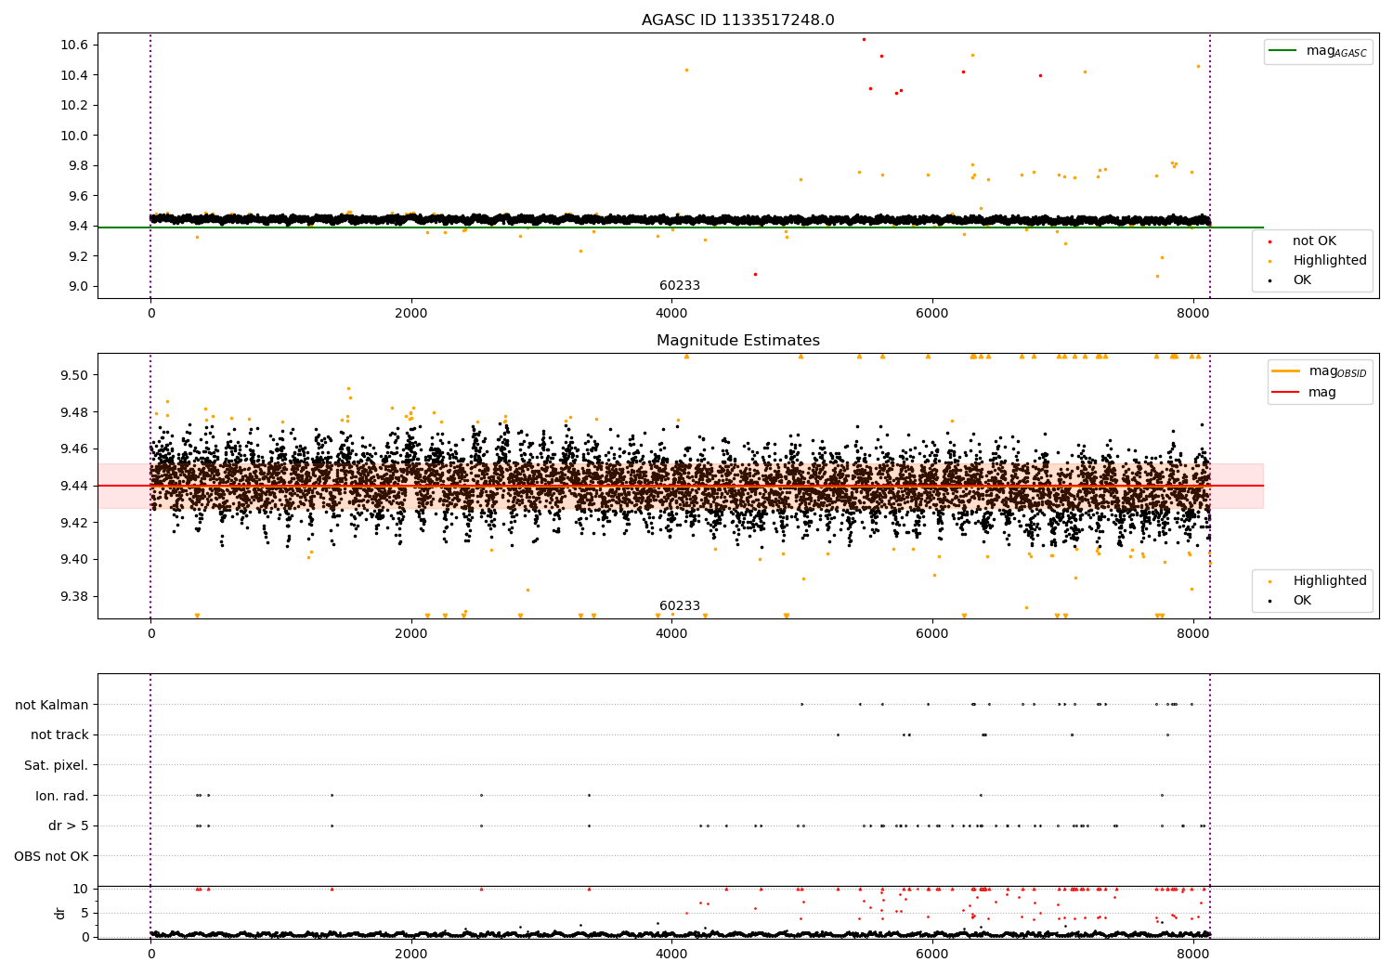Viewport: 1393px width, 975px height.
Task: Click the 9.2 y-axis tick label
Action: tap(79, 256)
